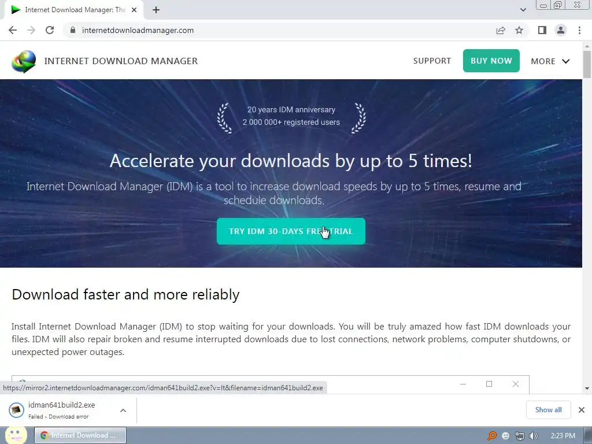Click the Internet Download taskbar item

pos(80,435)
